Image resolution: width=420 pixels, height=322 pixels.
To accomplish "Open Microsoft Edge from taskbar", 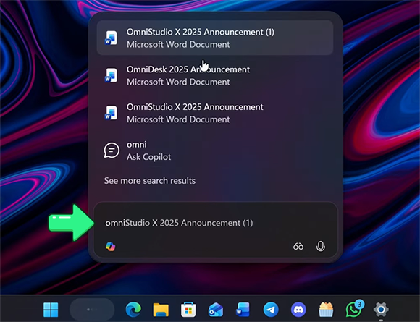I will 133,309.
